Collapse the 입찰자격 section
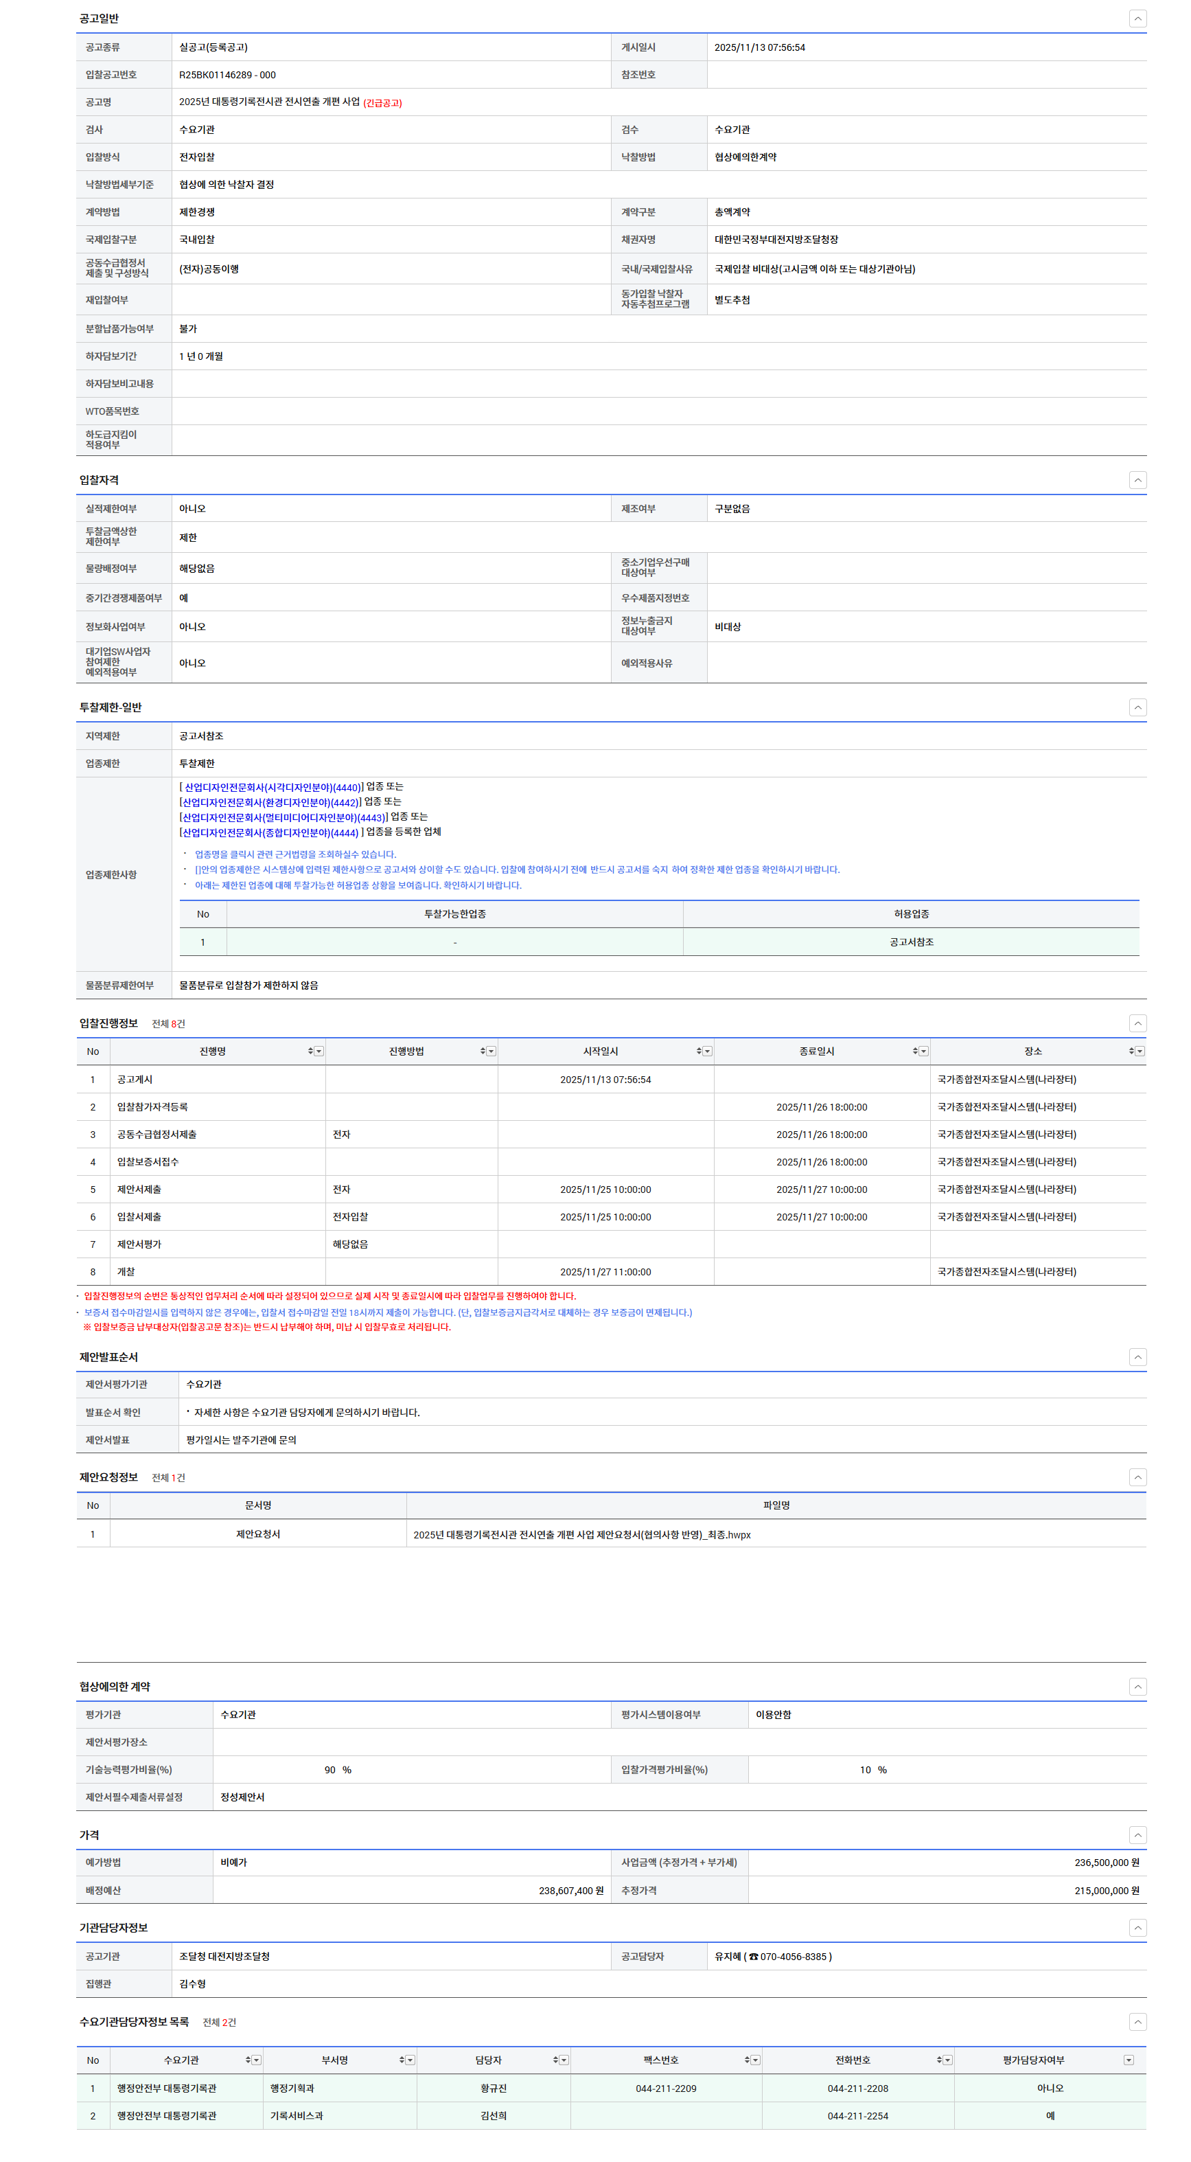 coord(1137,480)
